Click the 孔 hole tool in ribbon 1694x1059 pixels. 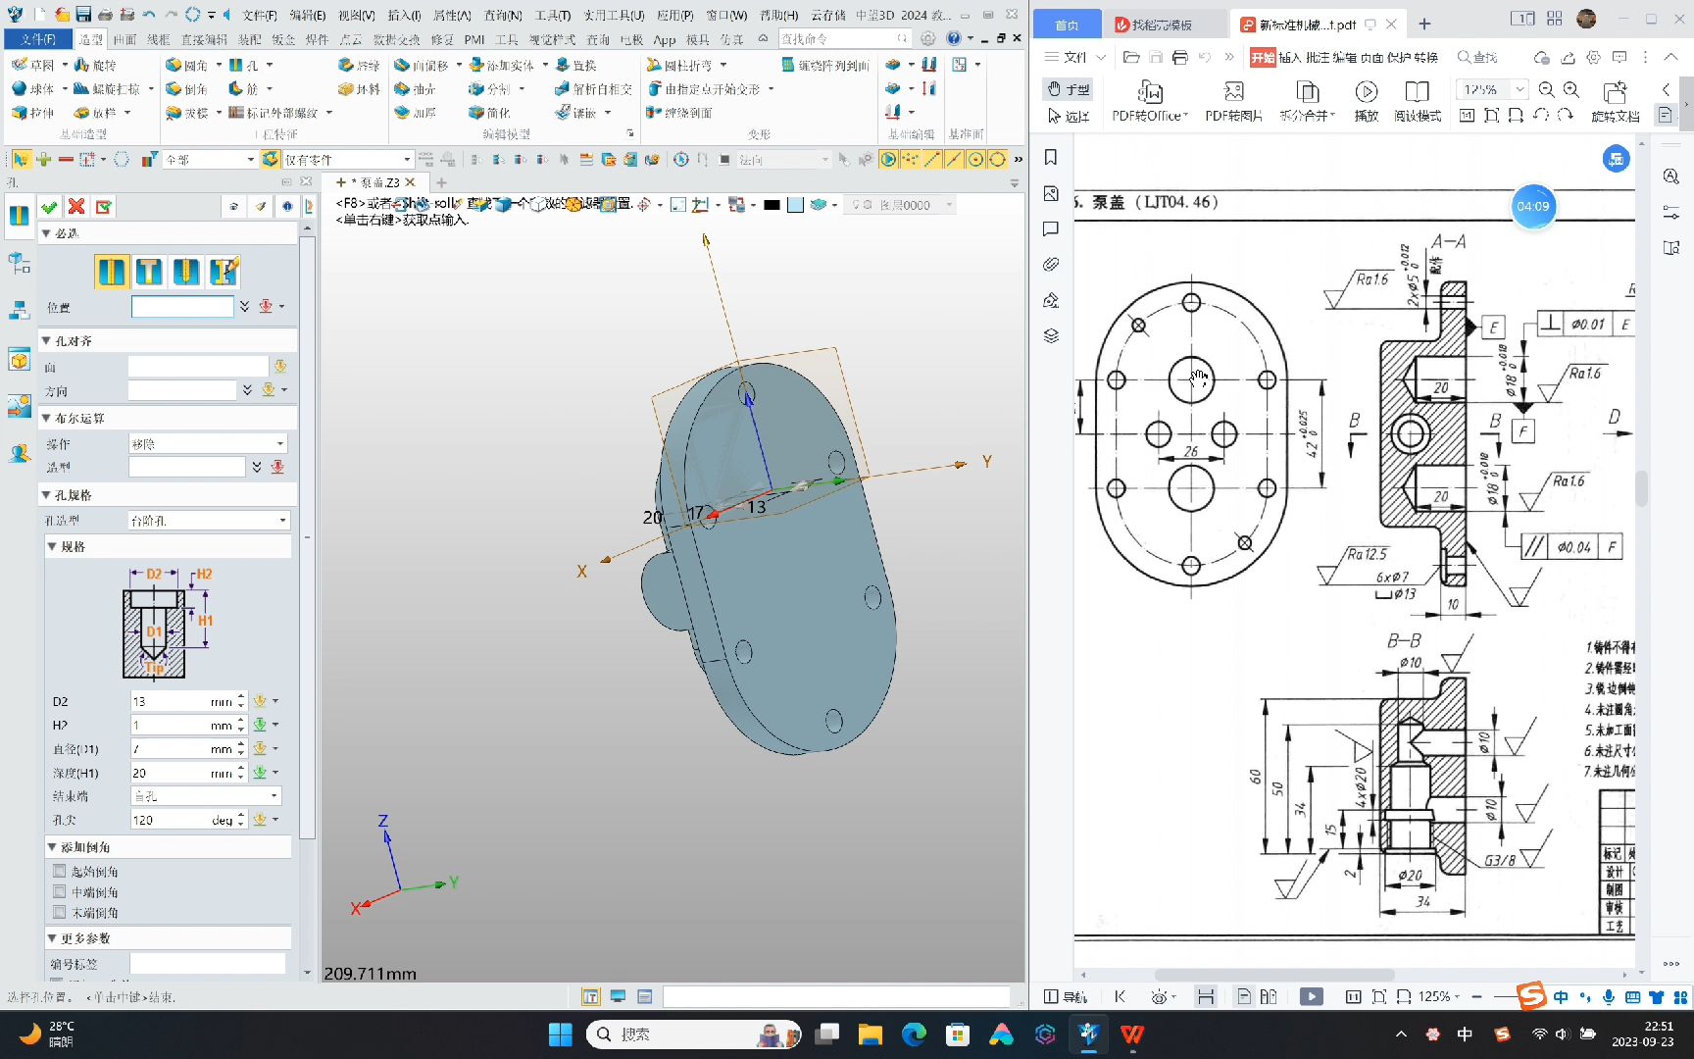244,65
